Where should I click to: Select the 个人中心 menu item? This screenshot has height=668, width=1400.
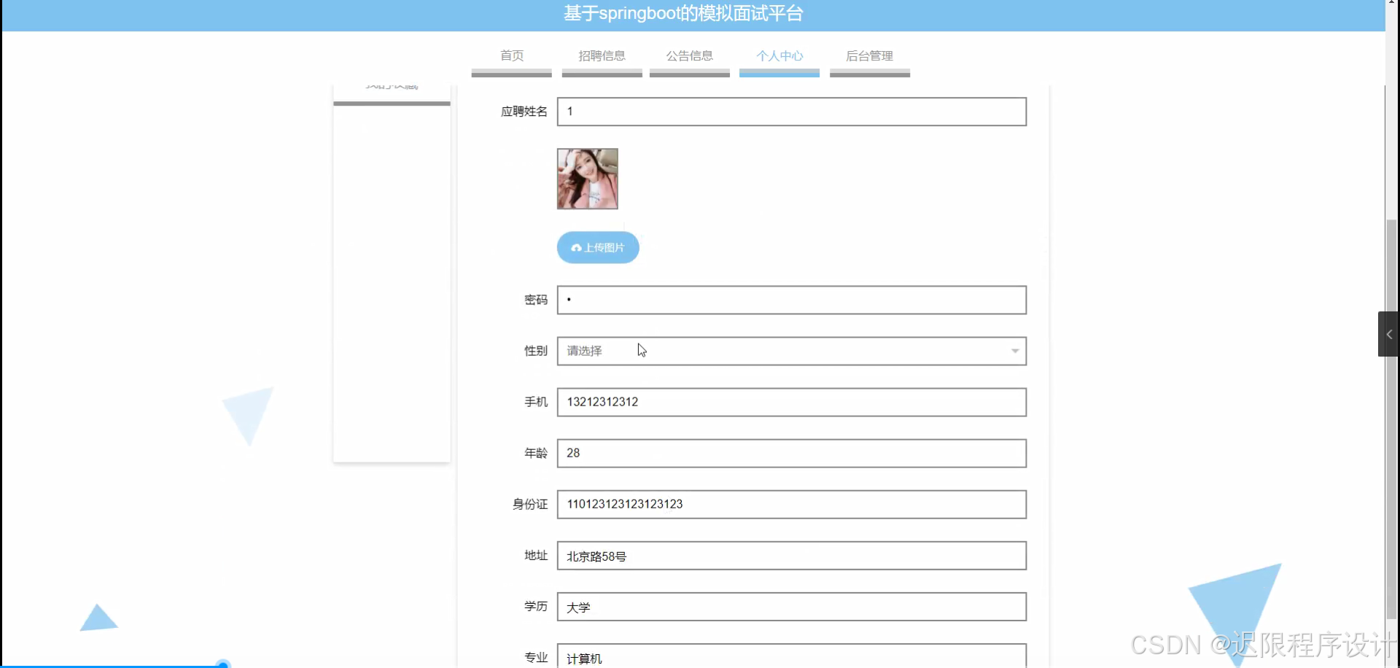click(x=779, y=55)
